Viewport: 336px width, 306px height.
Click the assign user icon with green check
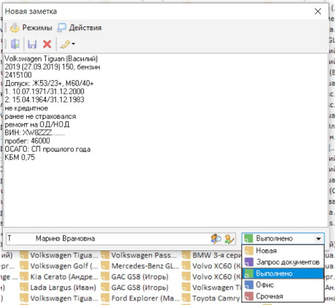pyautogui.click(x=229, y=238)
